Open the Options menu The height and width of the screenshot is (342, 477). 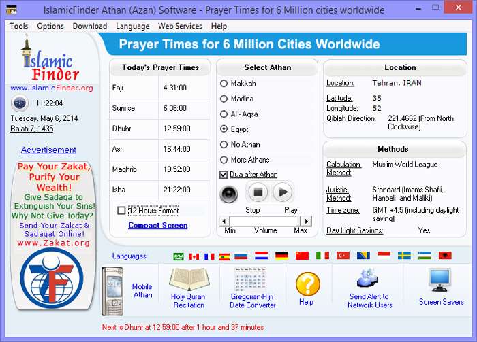[50, 26]
